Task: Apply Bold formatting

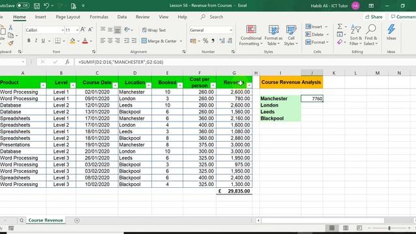Action: coord(29,41)
